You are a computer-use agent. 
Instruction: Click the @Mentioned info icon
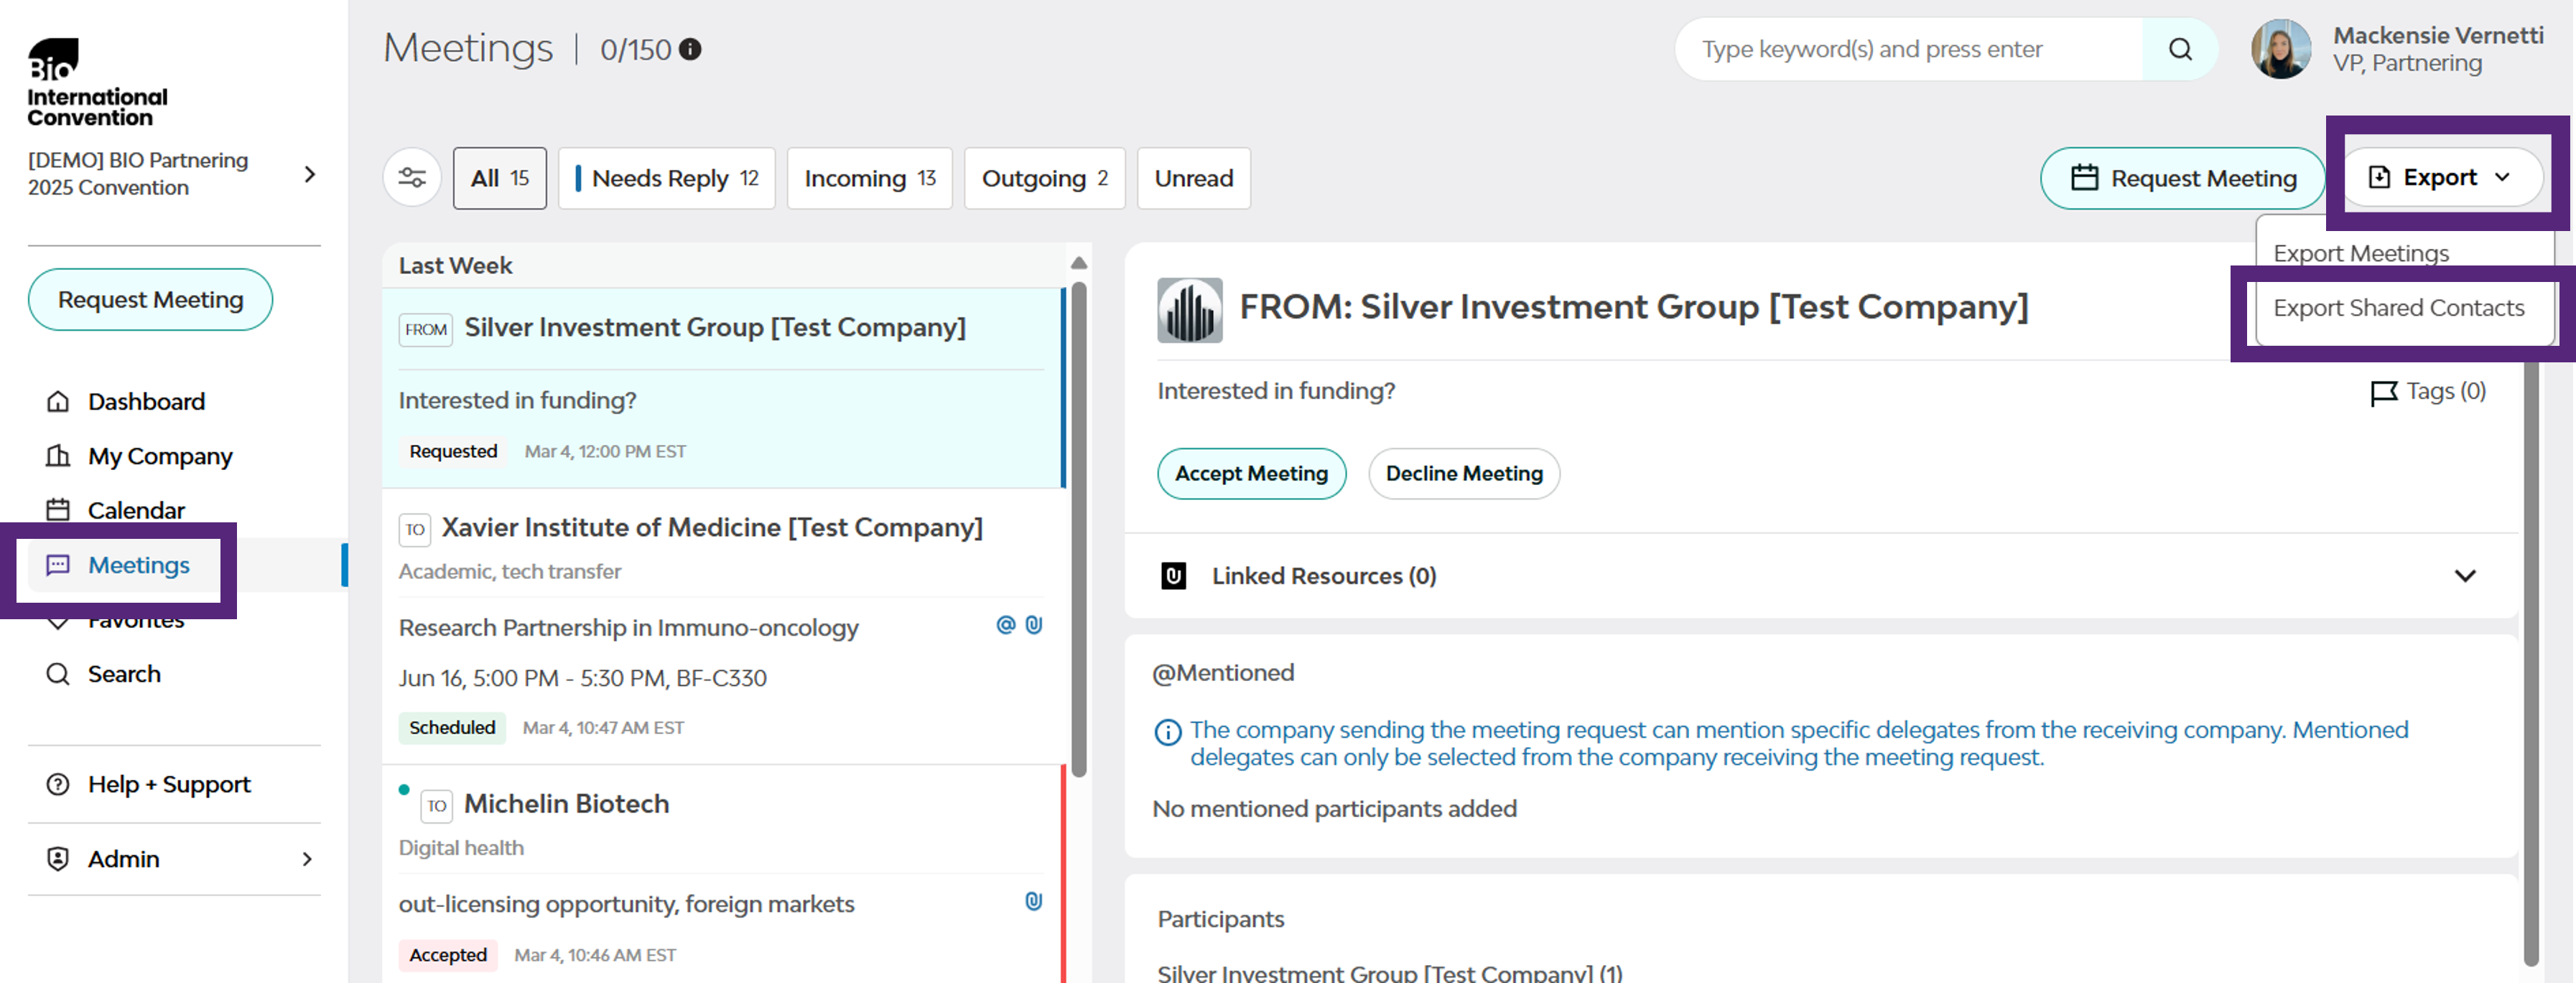1168,733
